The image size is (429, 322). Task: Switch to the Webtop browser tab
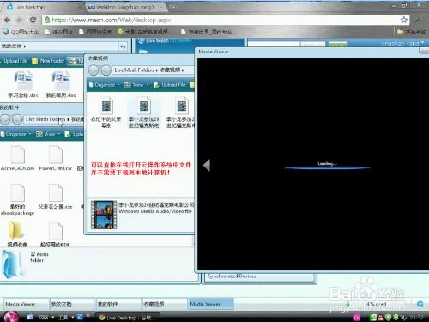pos(125,7)
